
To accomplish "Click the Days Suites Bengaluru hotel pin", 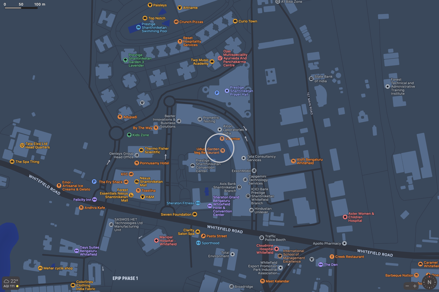I will click(x=76, y=251).
